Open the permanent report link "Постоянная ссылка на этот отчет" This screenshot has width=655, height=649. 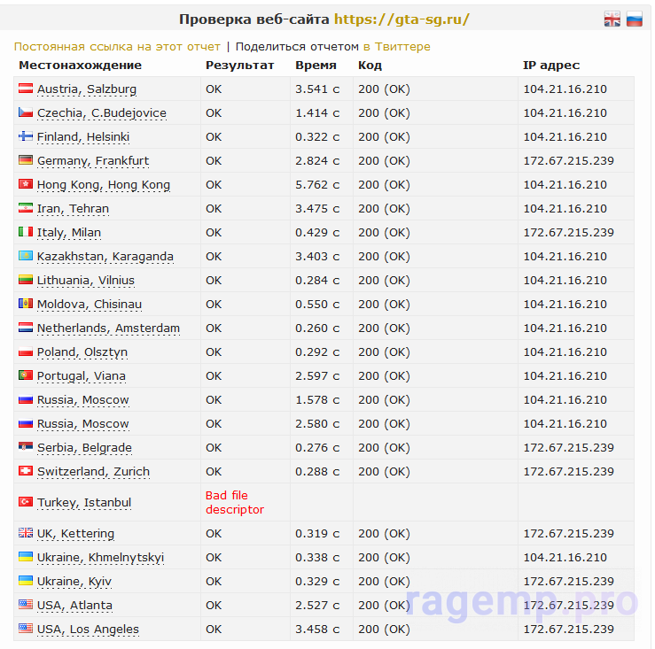117,46
